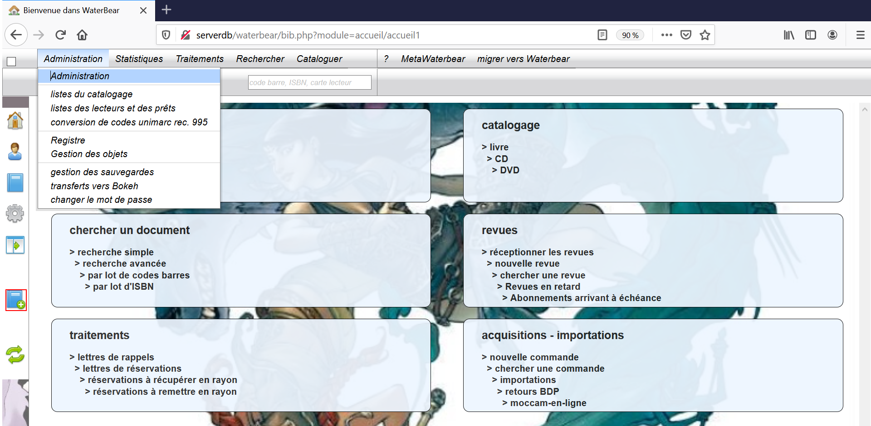
Task: Open the Firefox library icon
Action: click(x=789, y=35)
